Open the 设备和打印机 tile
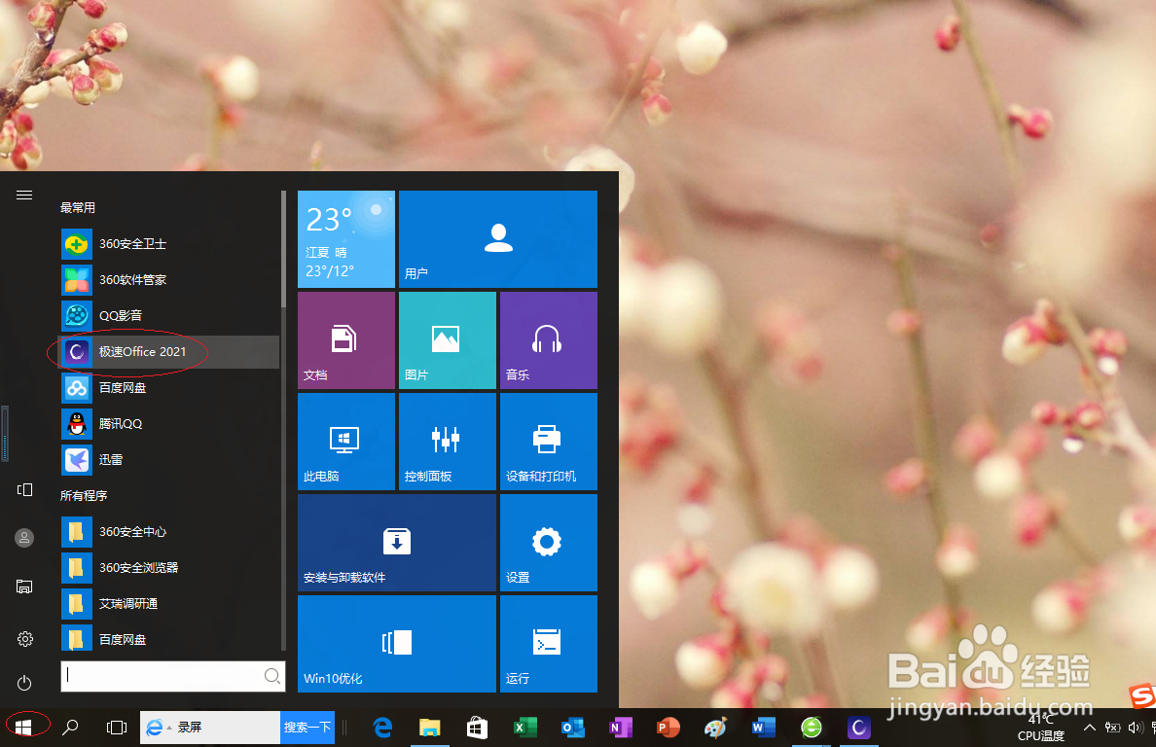 pyautogui.click(x=549, y=442)
